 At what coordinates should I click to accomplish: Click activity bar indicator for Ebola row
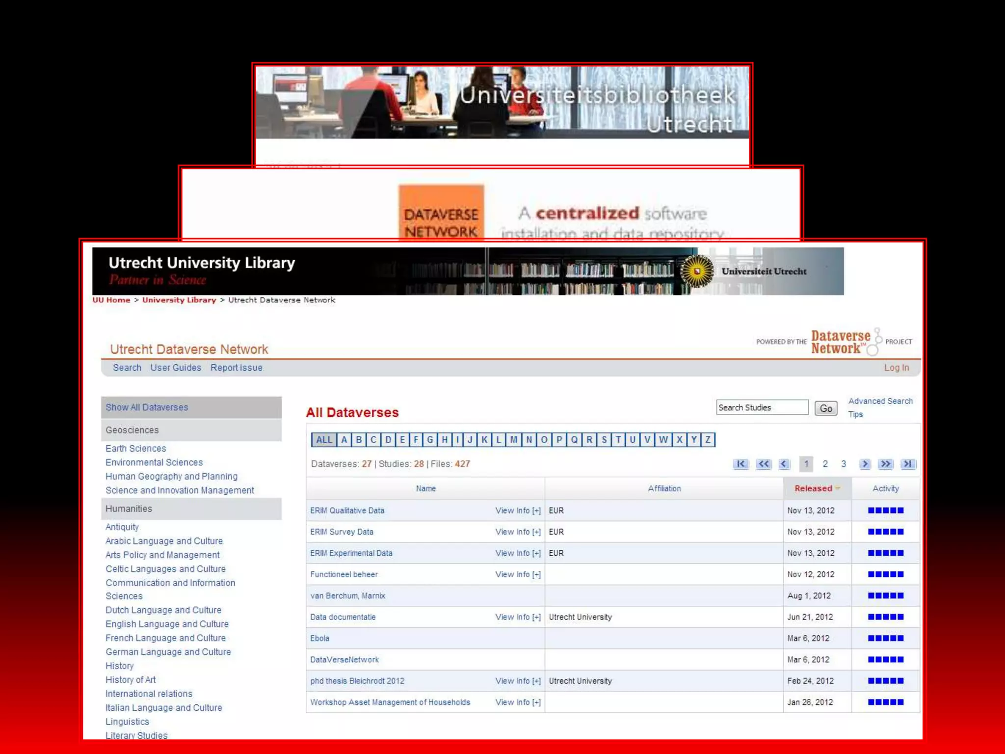[x=885, y=638]
